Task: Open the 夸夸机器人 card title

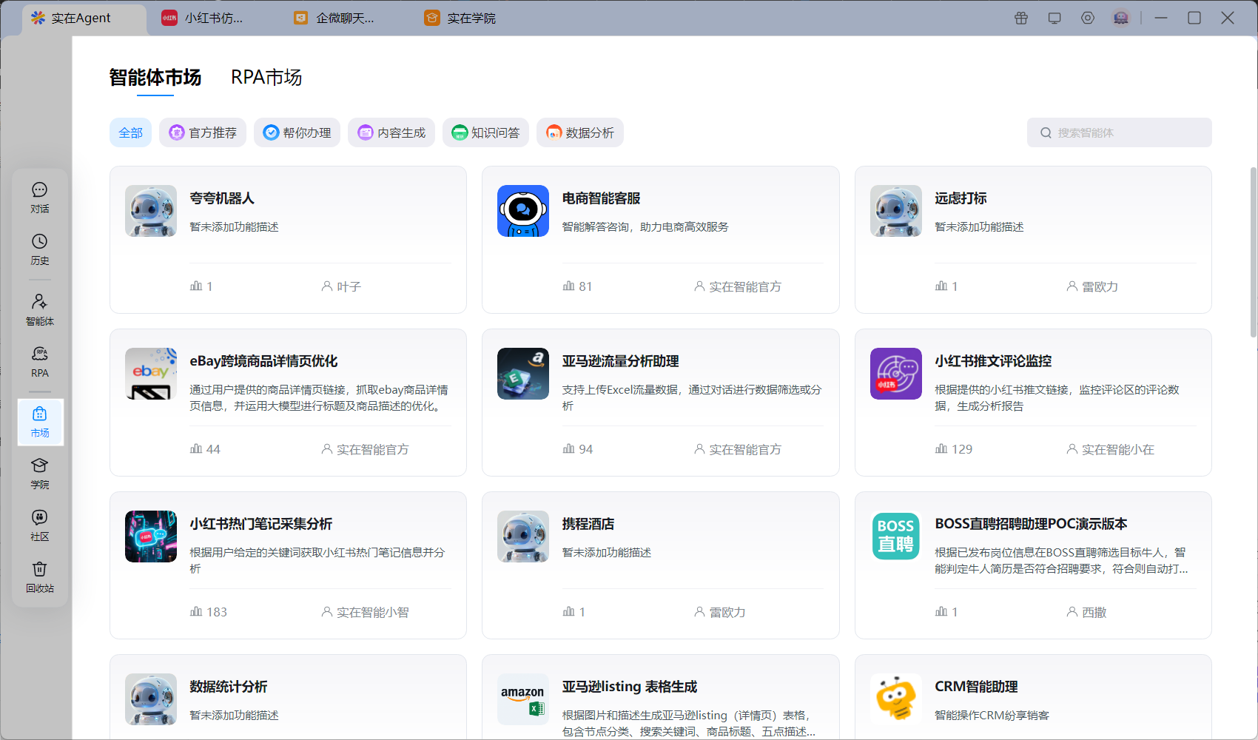Action: [222, 198]
